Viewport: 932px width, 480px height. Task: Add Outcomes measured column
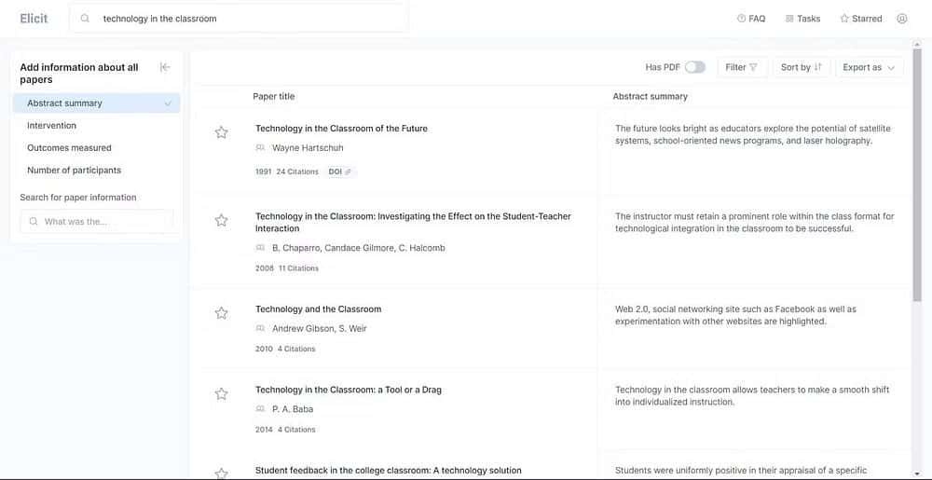coord(69,148)
